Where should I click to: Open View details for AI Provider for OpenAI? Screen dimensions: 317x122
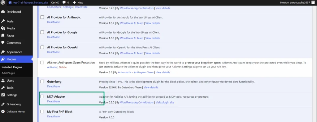[152, 53]
